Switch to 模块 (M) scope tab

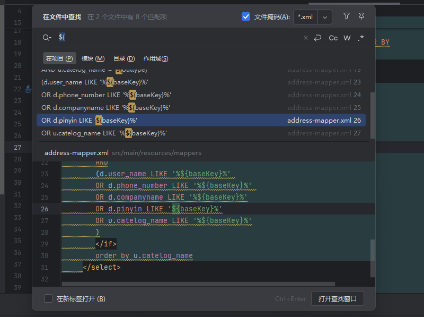(x=93, y=58)
